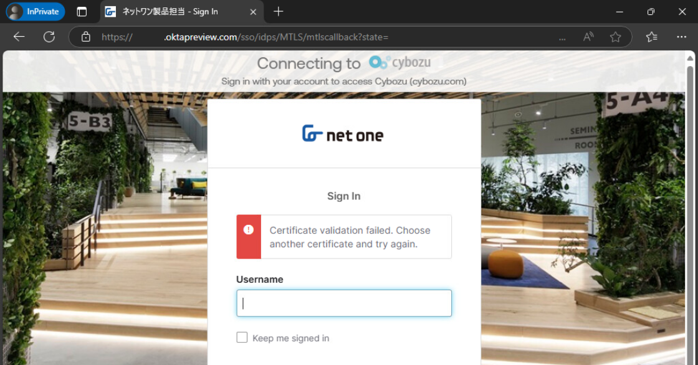Focus the Username input field
The image size is (698, 365).
[343, 303]
